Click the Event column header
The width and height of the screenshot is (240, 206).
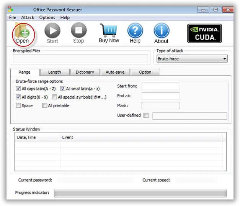(x=141, y=137)
